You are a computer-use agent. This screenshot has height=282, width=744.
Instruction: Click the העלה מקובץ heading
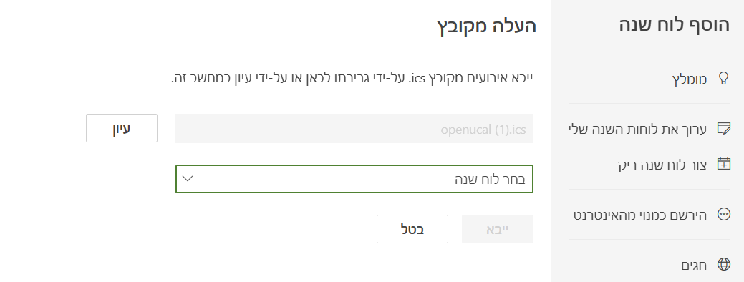tap(487, 26)
